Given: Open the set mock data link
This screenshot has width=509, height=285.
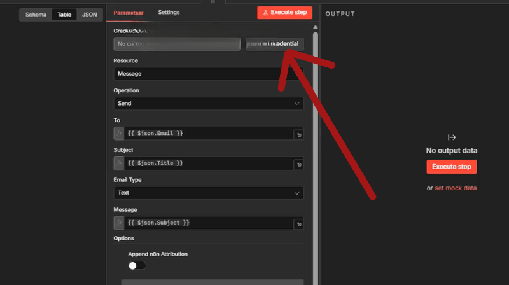Looking at the screenshot, I should click(456, 188).
